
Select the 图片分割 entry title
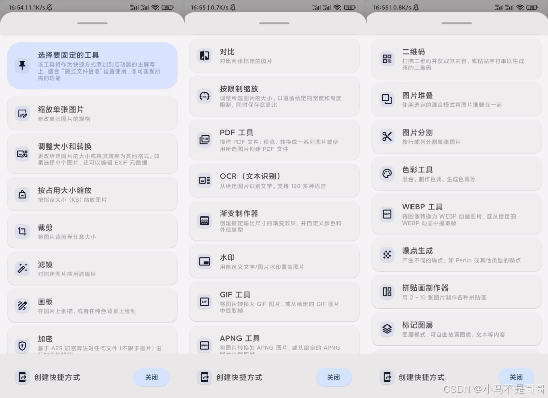pos(417,133)
